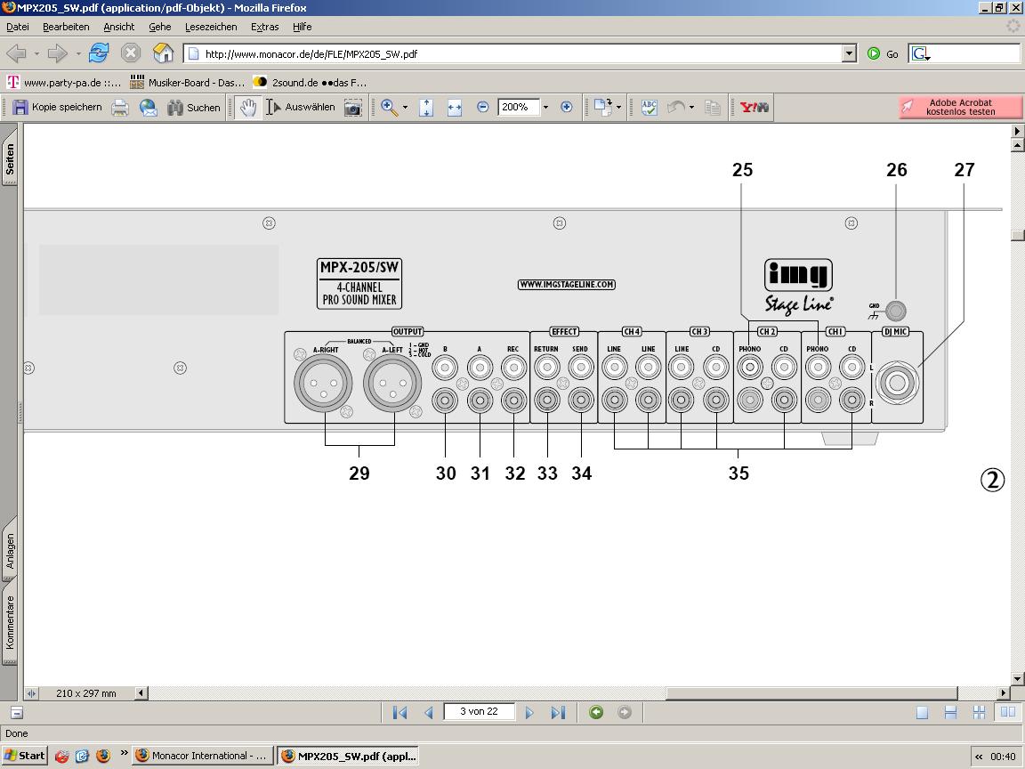1025x769 pixels.
Task: Open the www.party-pa.de bookmark
Action: click(x=64, y=83)
